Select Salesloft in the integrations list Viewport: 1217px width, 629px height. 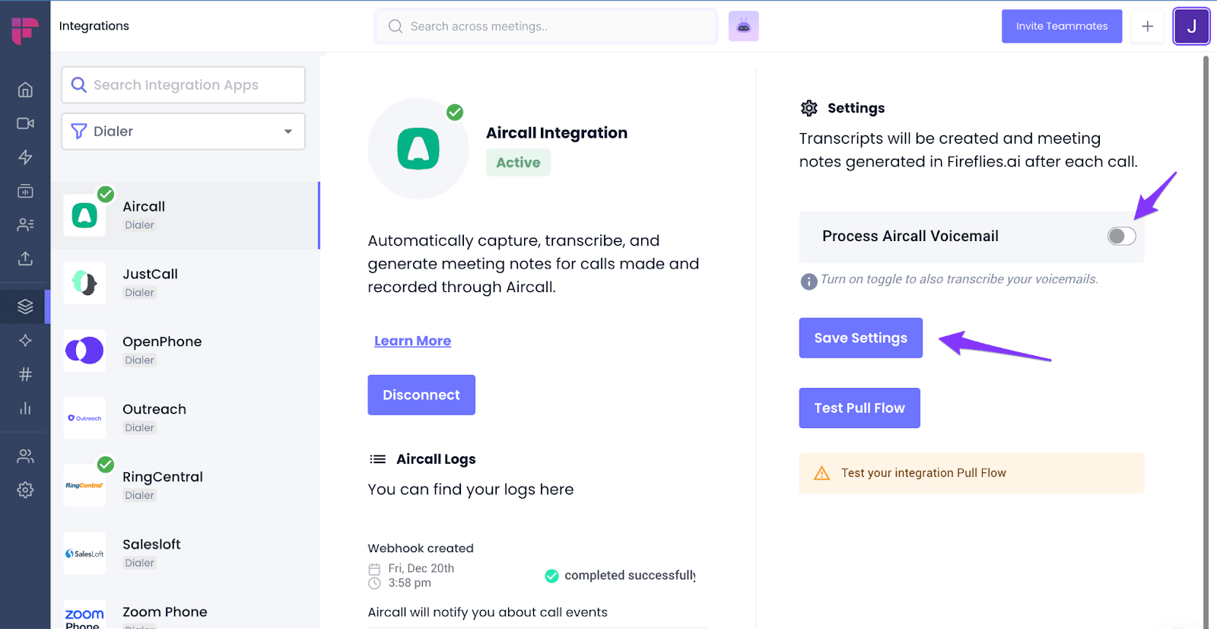pos(185,554)
